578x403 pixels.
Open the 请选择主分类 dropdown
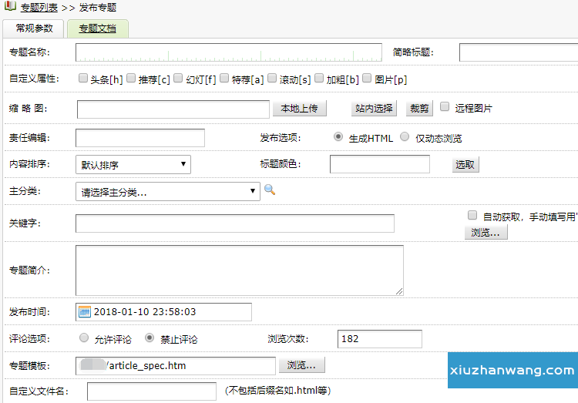click(169, 192)
